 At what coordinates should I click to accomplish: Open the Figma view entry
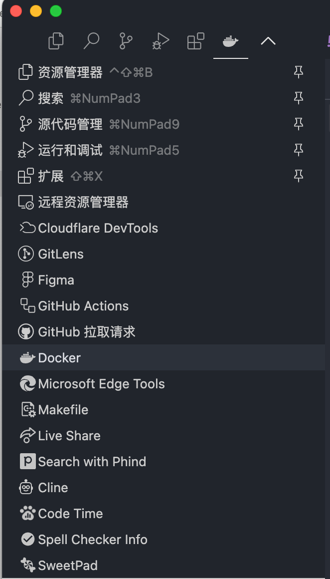pos(56,280)
